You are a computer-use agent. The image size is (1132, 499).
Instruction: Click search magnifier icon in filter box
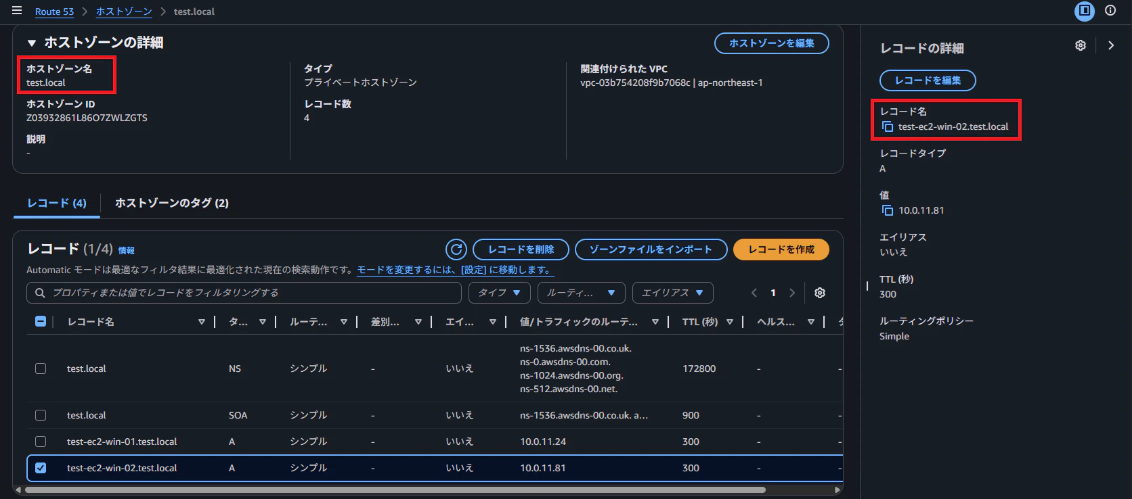[40, 293]
